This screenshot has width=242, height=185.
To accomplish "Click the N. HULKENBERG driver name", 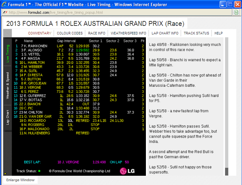I will (37, 133).
